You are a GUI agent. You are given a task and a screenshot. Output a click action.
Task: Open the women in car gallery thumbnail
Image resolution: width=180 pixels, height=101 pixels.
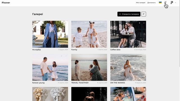[x=128, y=94]
